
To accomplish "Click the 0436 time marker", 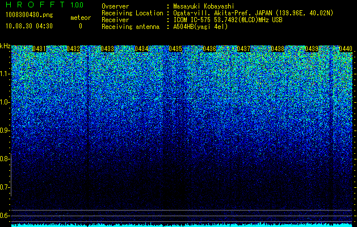I will [x=209, y=49].
